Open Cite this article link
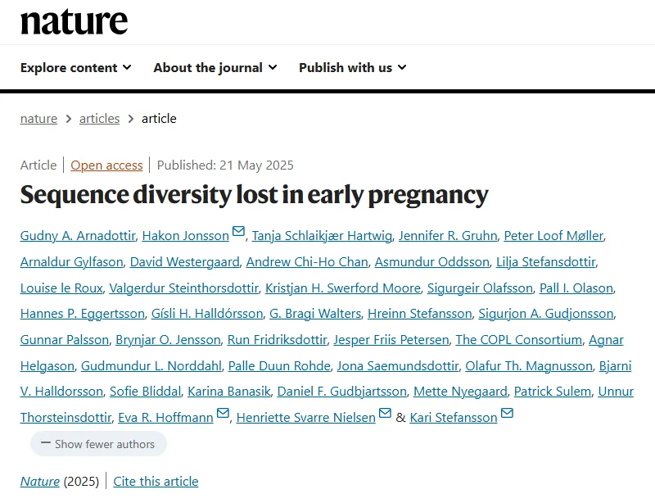This screenshot has height=503, width=655. 156,482
